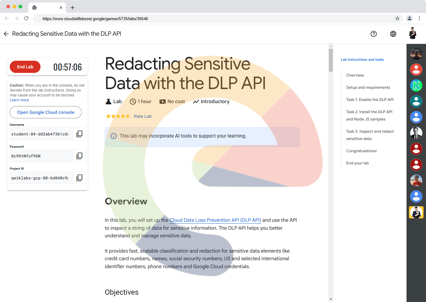Open a new browser tab
This screenshot has height=302, width=426.
72,8
